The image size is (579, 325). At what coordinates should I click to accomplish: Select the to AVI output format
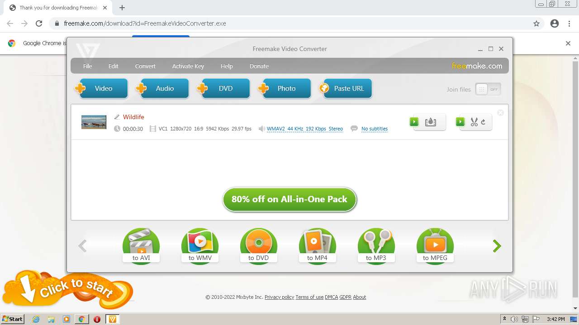click(141, 246)
